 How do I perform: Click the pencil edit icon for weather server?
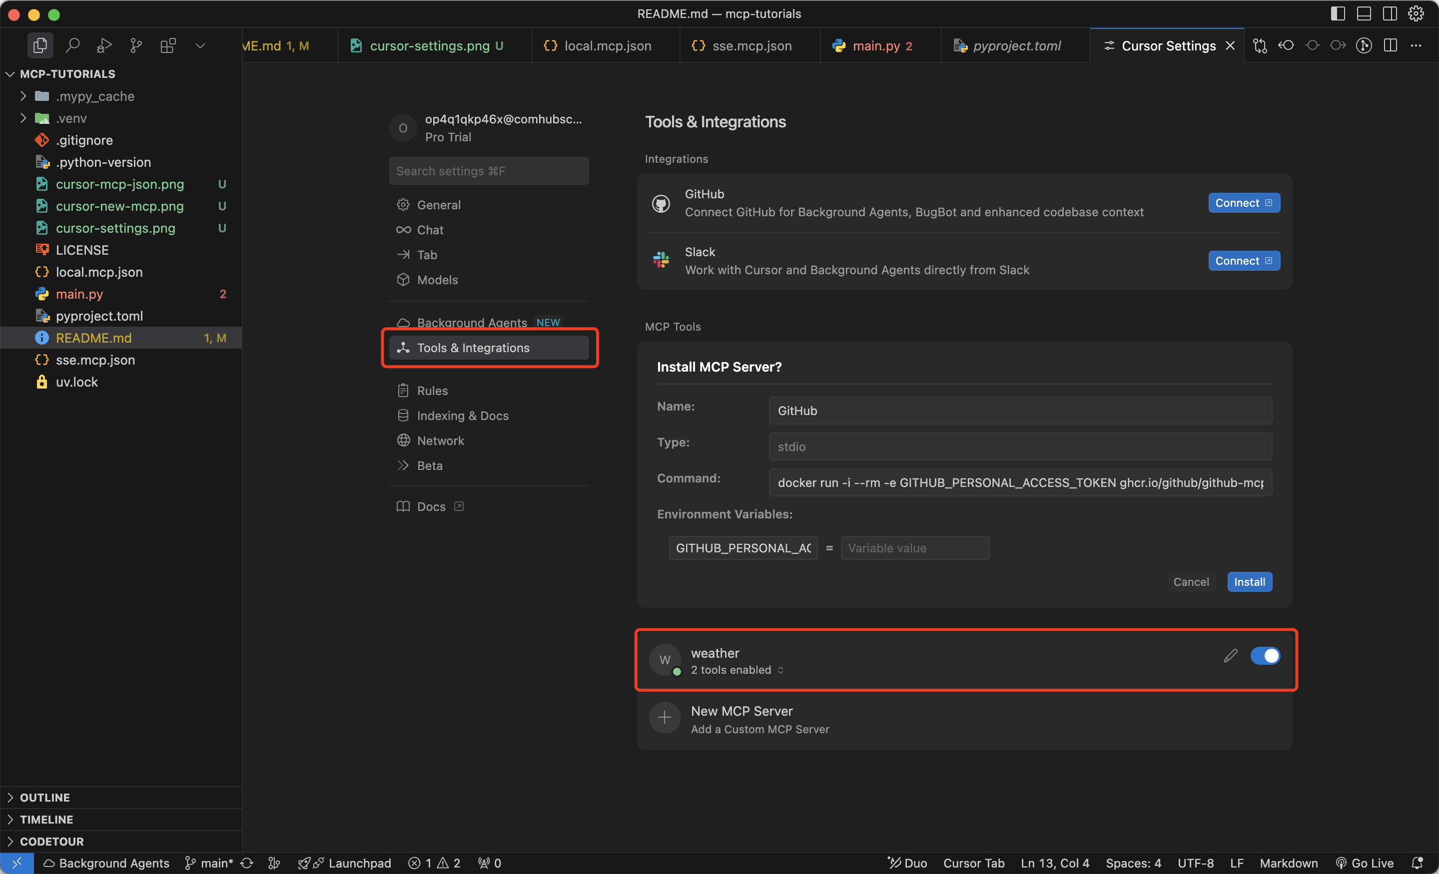point(1230,656)
